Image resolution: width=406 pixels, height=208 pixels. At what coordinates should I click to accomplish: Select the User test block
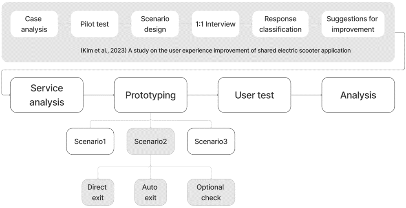254,95
